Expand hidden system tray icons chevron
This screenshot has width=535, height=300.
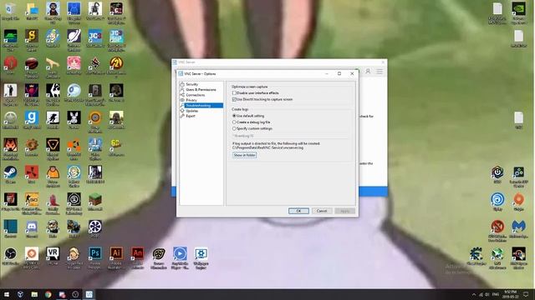[x=474, y=294]
